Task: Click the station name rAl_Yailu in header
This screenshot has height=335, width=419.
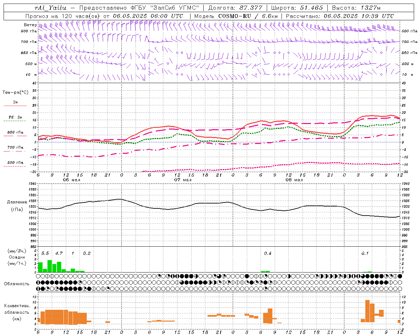Action: coord(50,8)
